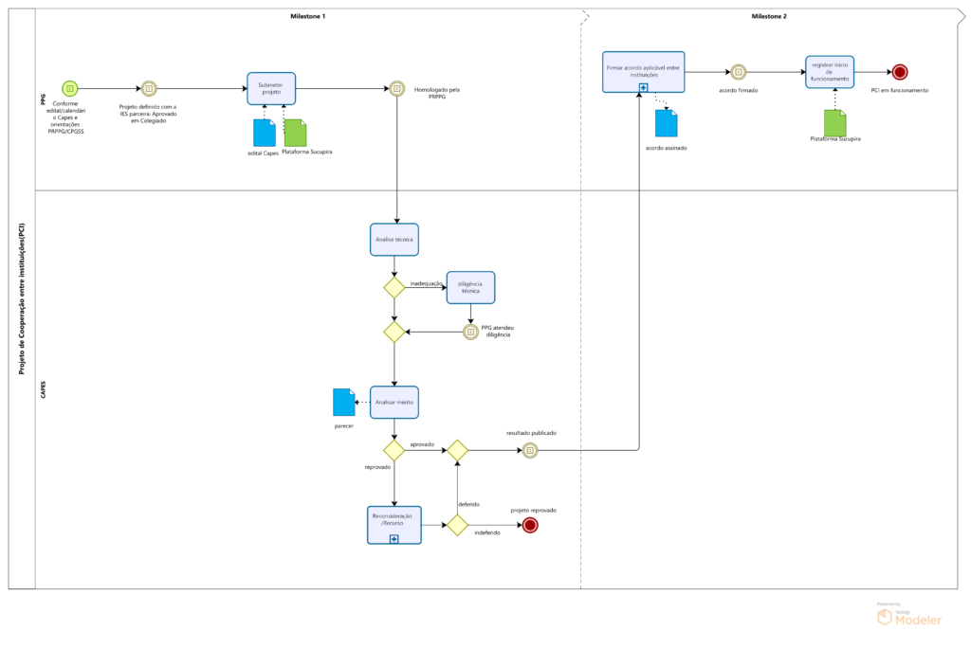Click the 'resultado publicado' intermediate event
The image size is (971, 667).
pos(530,450)
